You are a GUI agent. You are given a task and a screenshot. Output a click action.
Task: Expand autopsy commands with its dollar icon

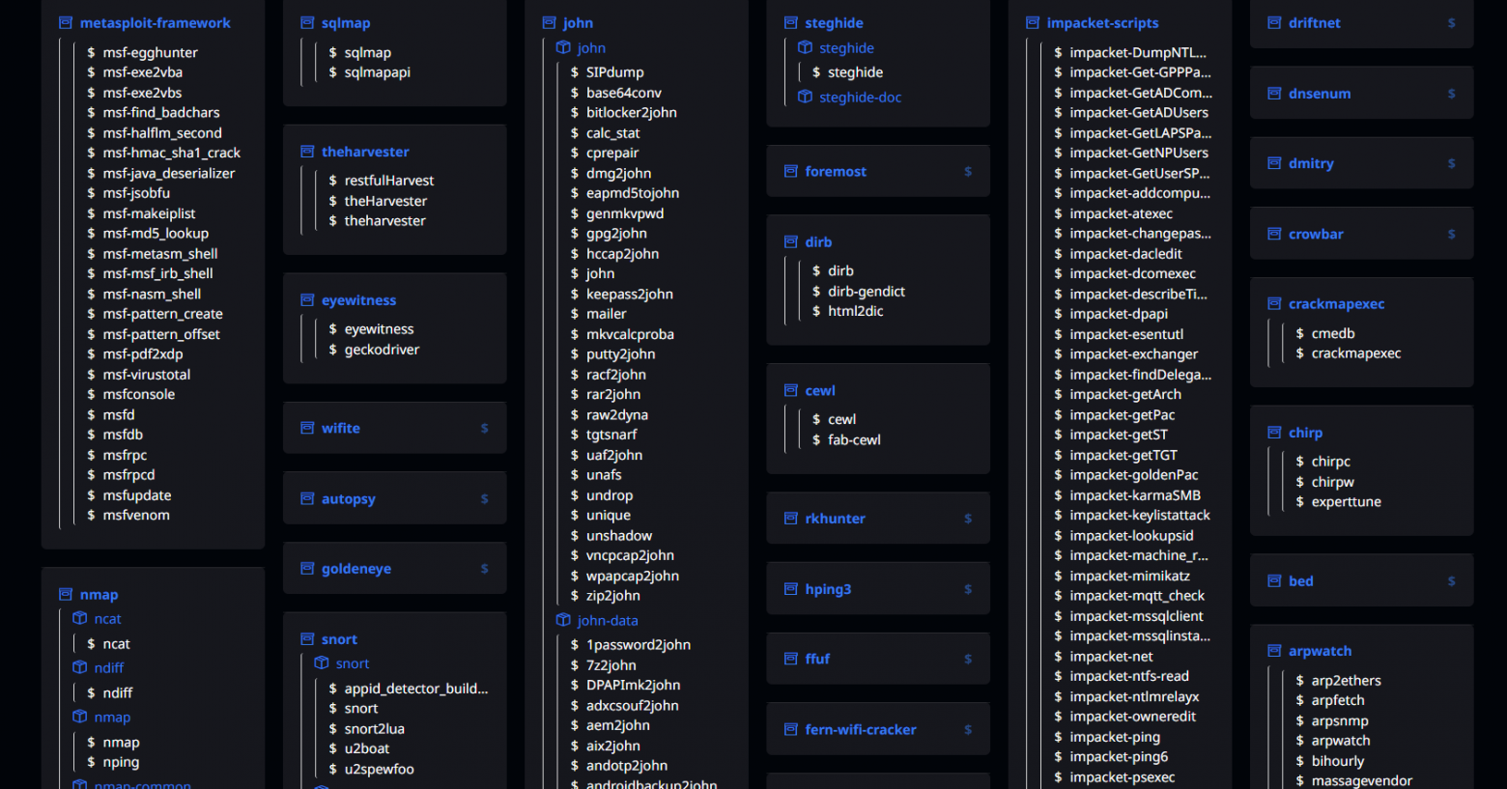point(485,499)
